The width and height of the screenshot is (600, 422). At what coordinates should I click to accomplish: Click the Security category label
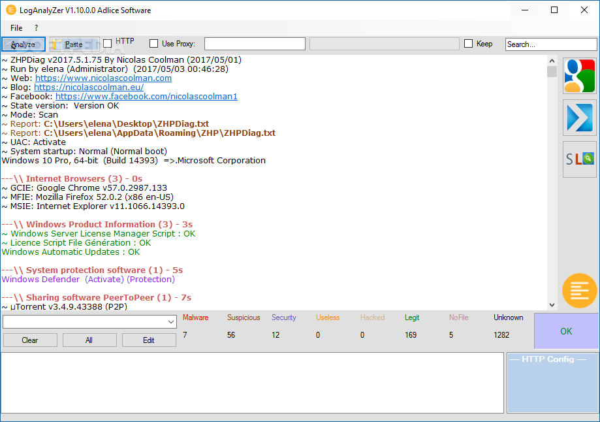pyautogui.click(x=284, y=317)
